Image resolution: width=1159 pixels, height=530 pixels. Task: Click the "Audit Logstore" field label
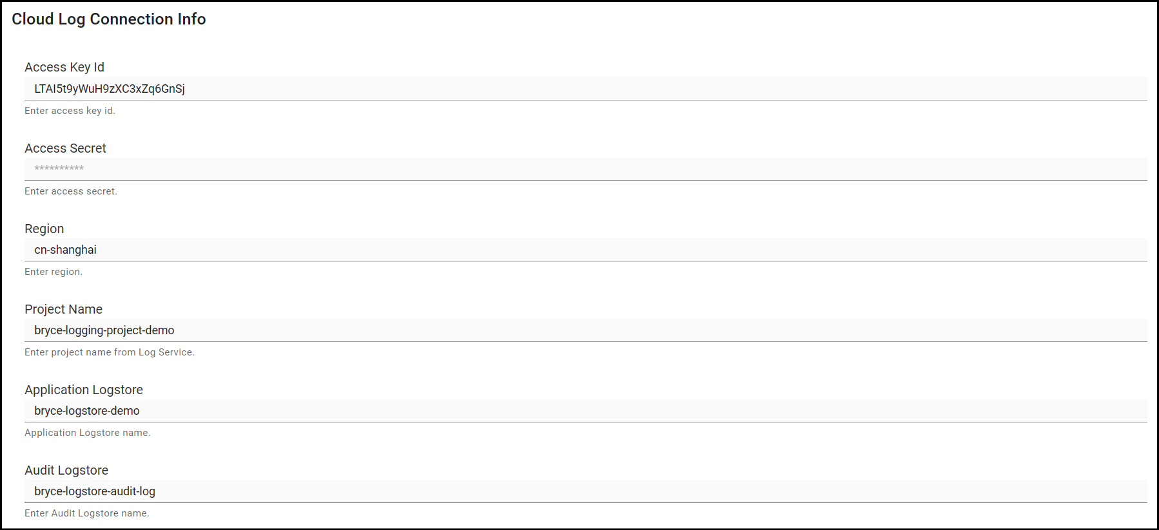point(66,470)
